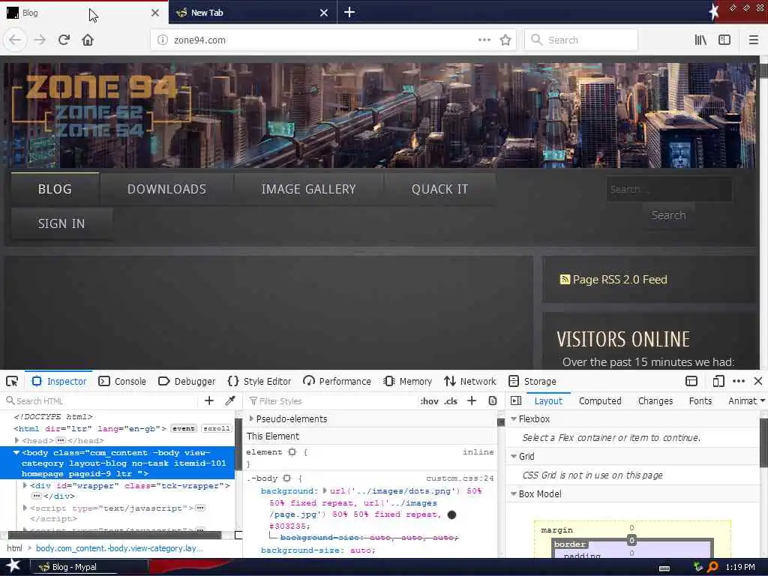Open the Performance tab

pyautogui.click(x=337, y=381)
